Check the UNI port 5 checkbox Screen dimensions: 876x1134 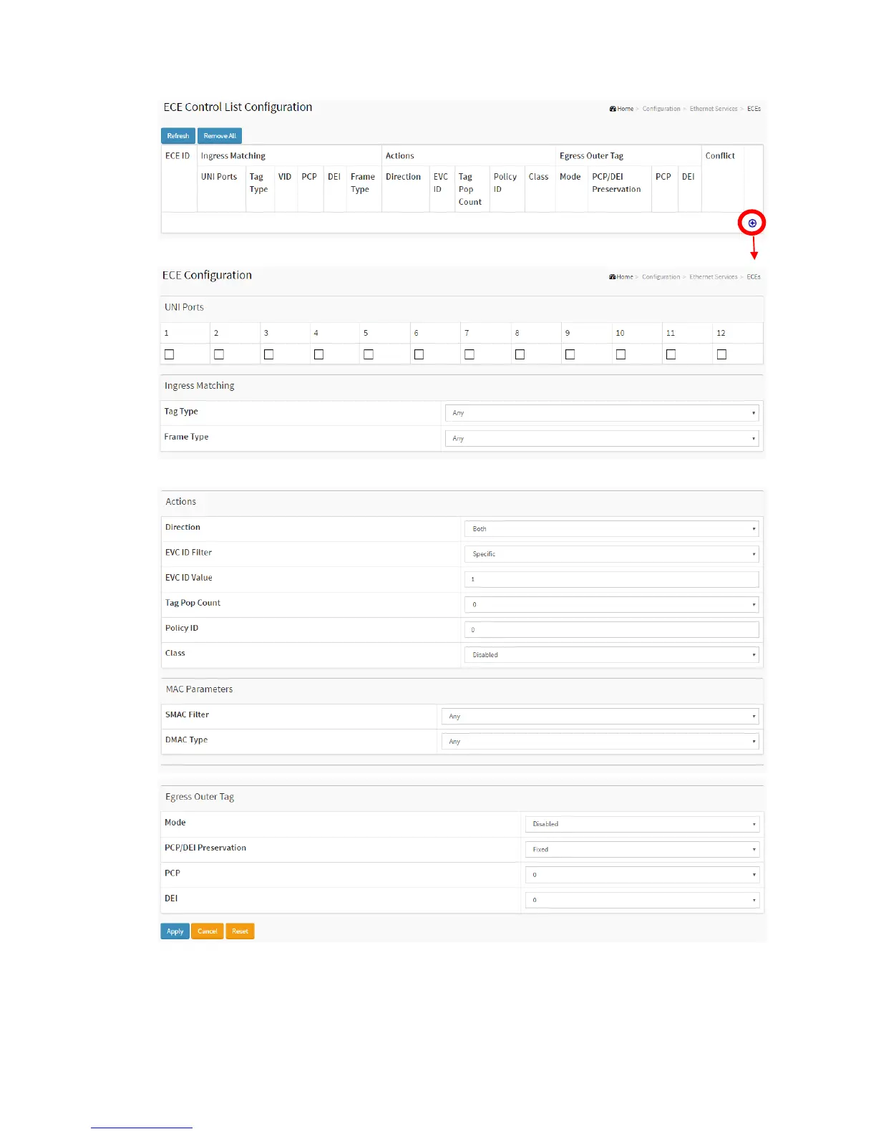point(369,354)
